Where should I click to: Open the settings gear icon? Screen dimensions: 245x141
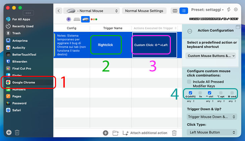click(236, 10)
